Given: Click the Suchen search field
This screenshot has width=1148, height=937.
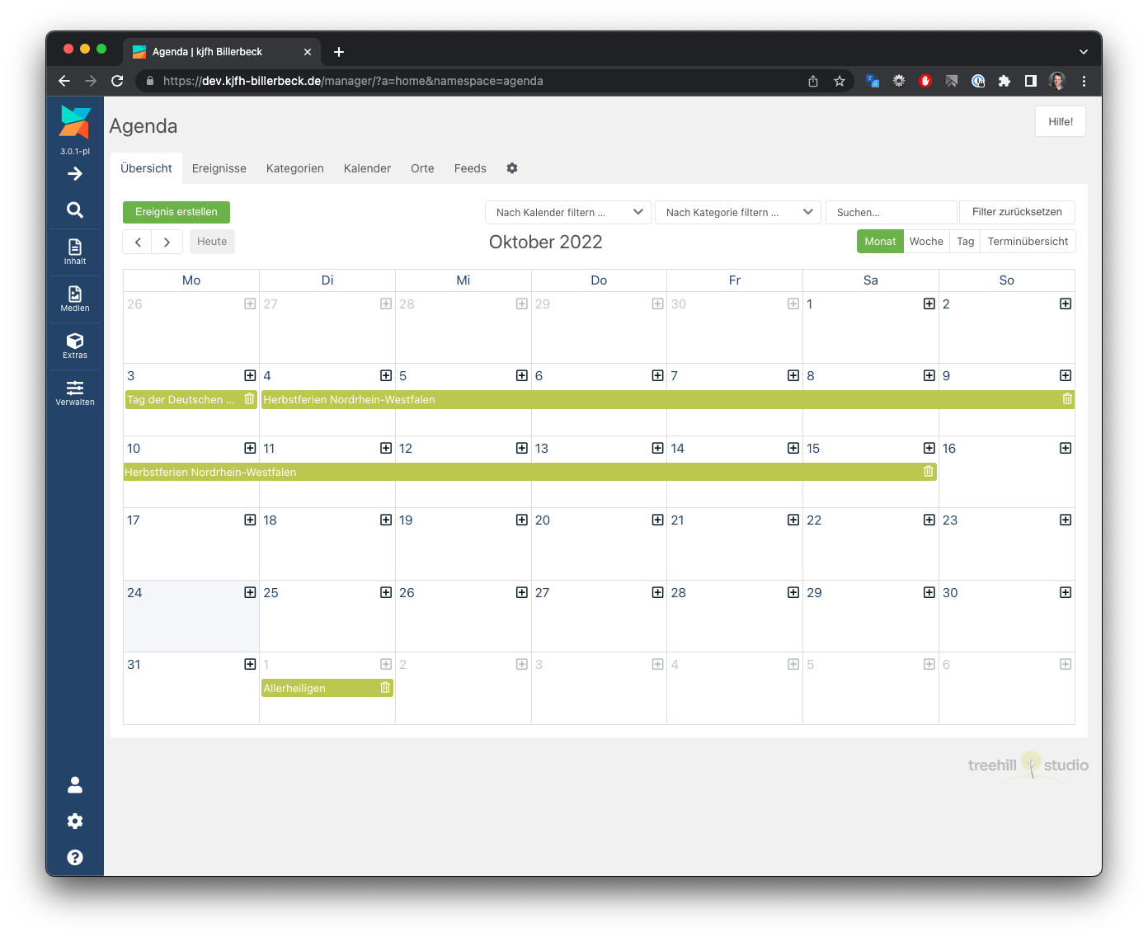Looking at the screenshot, I should pos(891,213).
